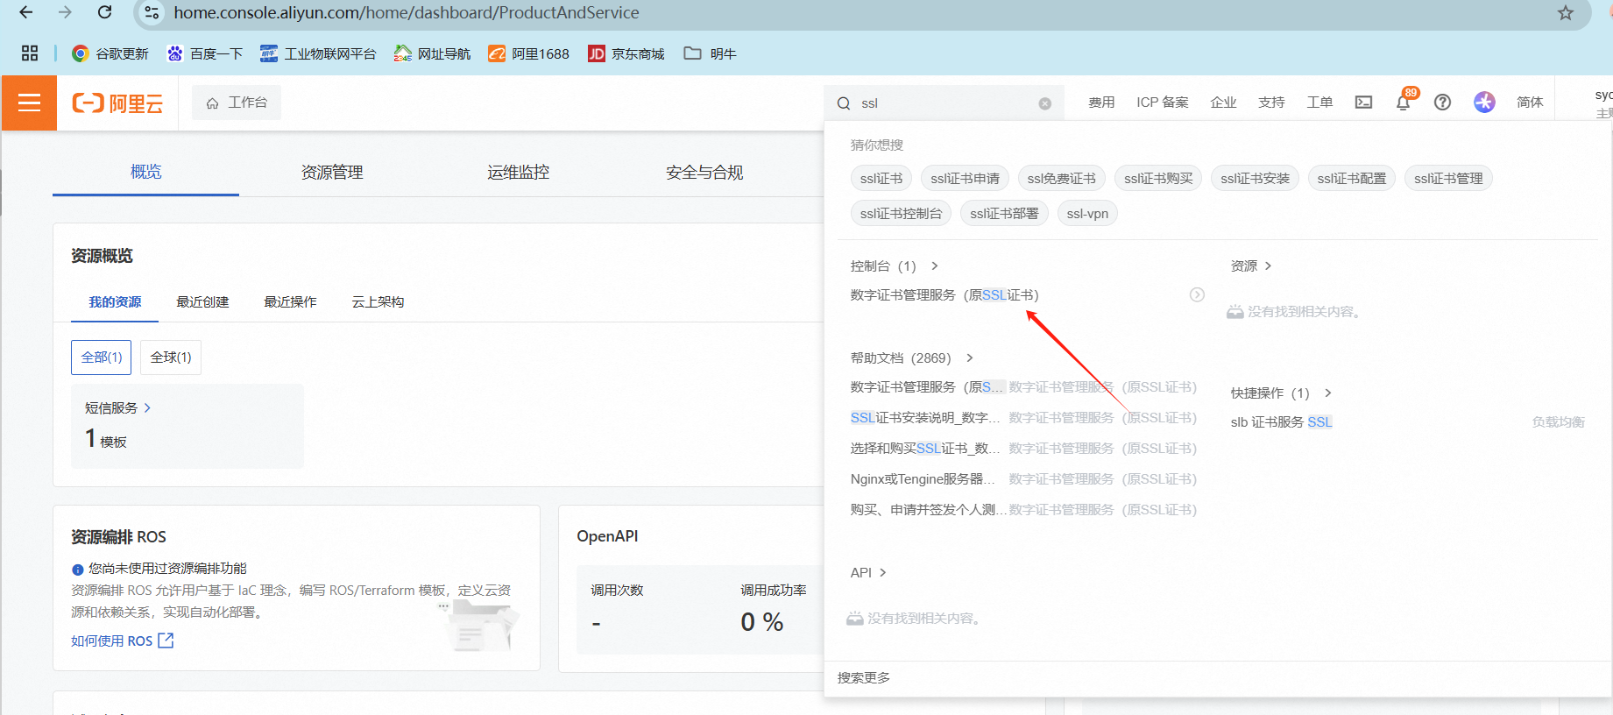Image resolution: width=1613 pixels, height=715 pixels.
Task: Pick the ssl证书控制台 suggestion chip
Action: (901, 213)
